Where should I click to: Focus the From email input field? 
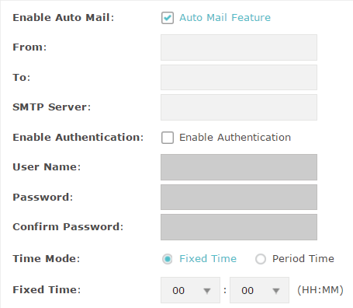[239, 47]
